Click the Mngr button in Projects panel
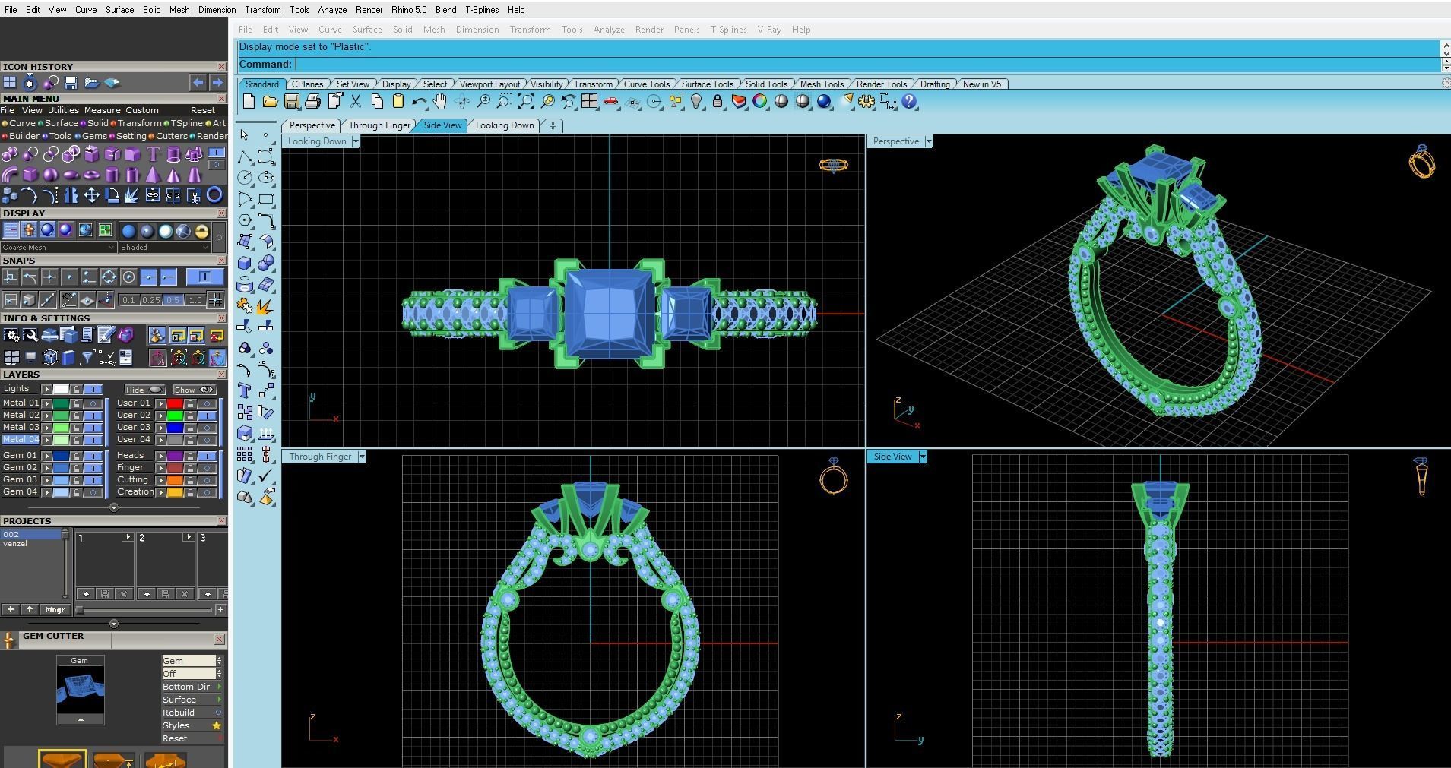The image size is (1451, 768). pos(55,610)
